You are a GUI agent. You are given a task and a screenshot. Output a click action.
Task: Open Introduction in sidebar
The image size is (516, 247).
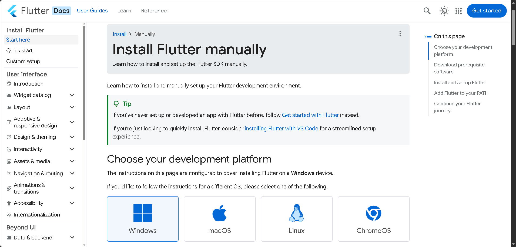click(28, 84)
